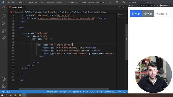Viewport: 173px width, 97px height.
Task: Open the Run menu
Action: pos(42,2)
